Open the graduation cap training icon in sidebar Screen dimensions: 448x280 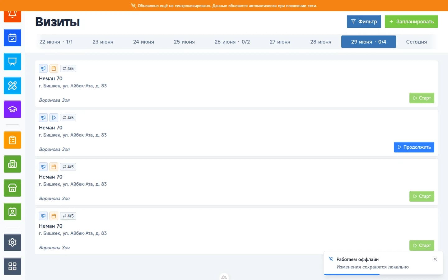12,109
